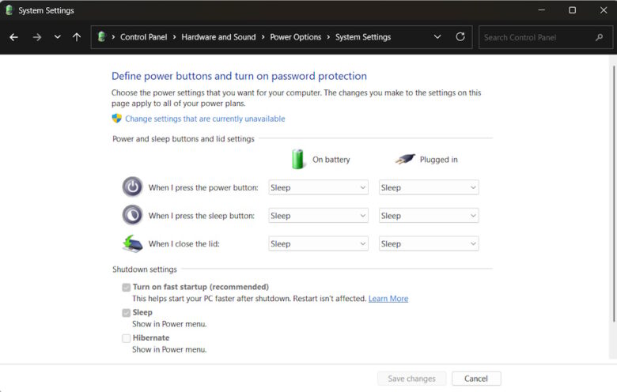The image size is (617, 392).
Task: Expand the address bar history dropdown
Action: (x=437, y=37)
